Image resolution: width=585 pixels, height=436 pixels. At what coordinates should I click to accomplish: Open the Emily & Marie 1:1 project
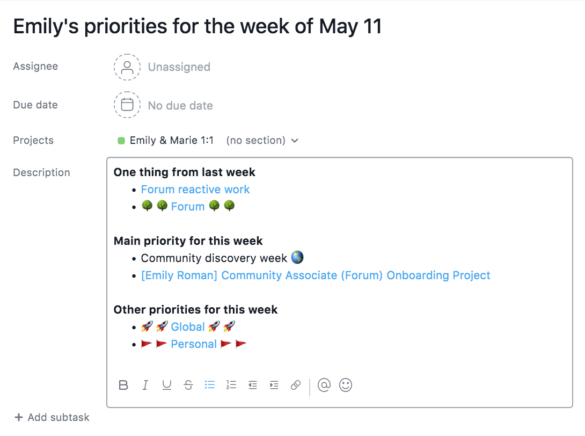171,141
